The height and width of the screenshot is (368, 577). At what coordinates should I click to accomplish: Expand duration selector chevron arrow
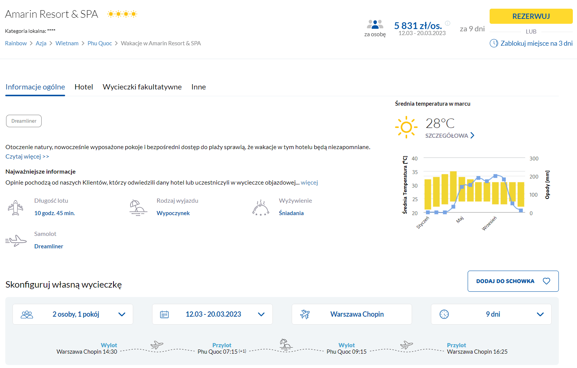point(540,314)
